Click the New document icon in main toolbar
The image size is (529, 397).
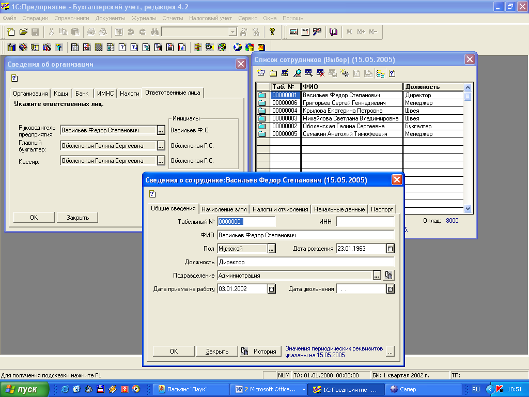click(x=11, y=32)
